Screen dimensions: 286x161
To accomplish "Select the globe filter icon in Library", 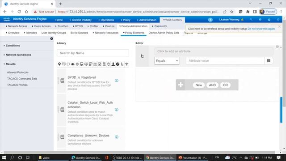I will [77, 64].
